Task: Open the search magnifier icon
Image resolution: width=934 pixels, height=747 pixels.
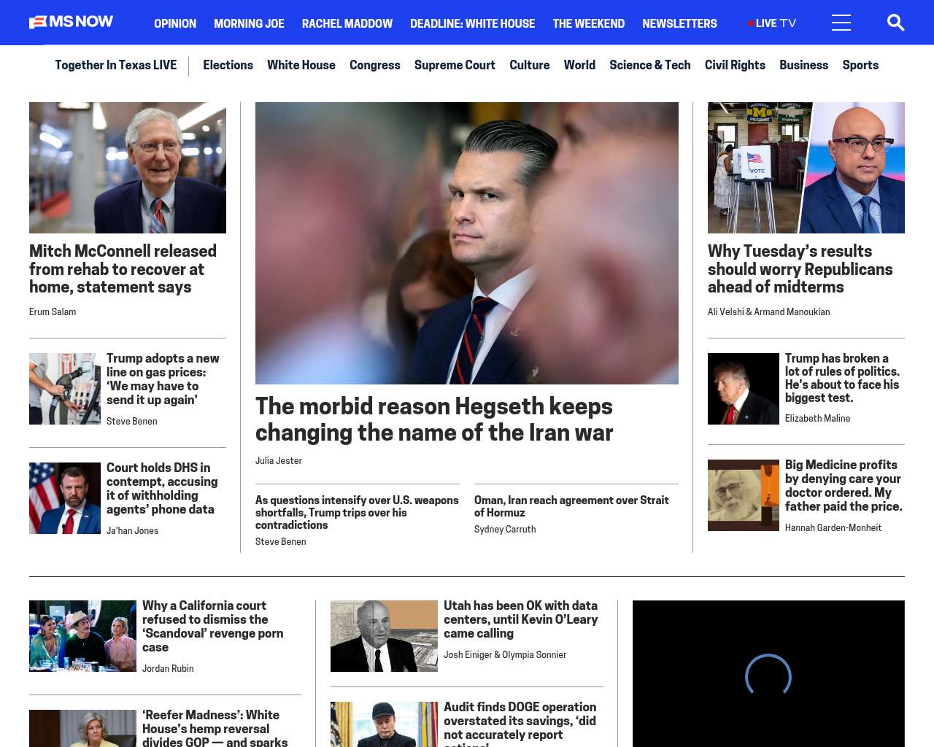Action: click(895, 23)
